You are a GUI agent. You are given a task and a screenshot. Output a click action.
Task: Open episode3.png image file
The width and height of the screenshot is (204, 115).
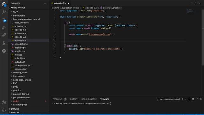click(x=21, y=44)
